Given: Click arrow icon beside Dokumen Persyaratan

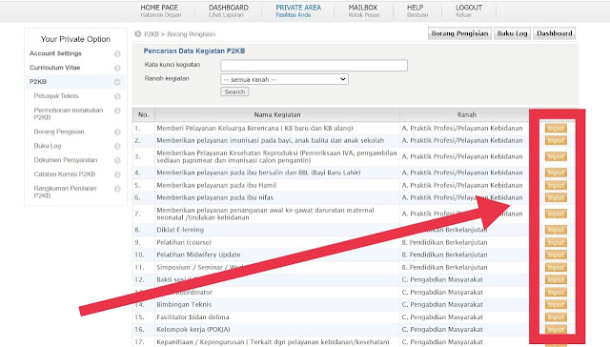Looking at the screenshot, I should 117,160.
